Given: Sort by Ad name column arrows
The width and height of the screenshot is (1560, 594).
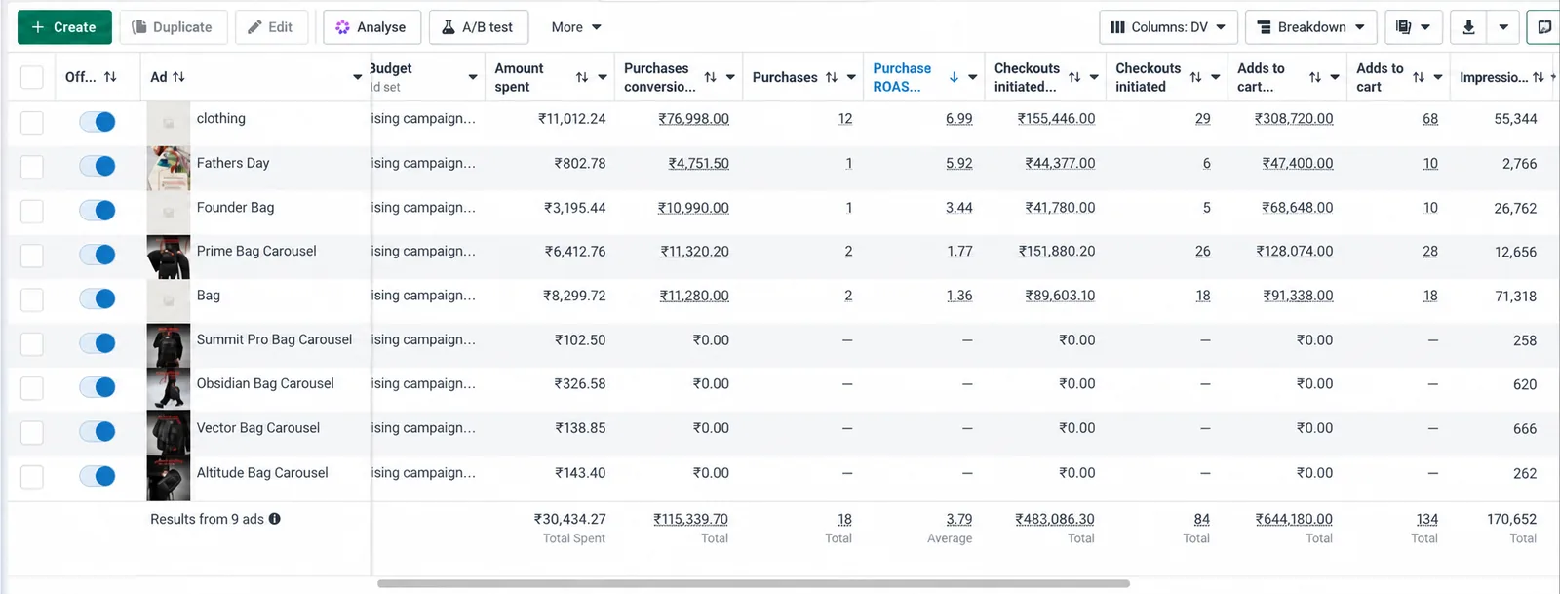Looking at the screenshot, I should pos(178,77).
